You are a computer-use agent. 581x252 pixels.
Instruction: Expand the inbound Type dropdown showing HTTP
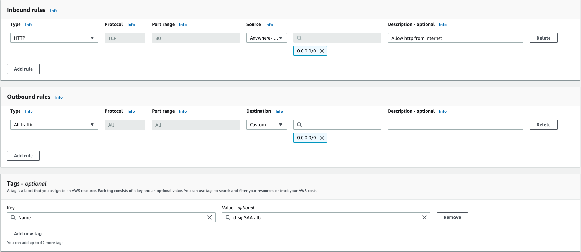point(54,38)
